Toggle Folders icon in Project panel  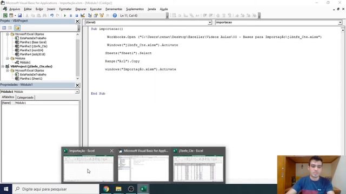coord(17,27)
